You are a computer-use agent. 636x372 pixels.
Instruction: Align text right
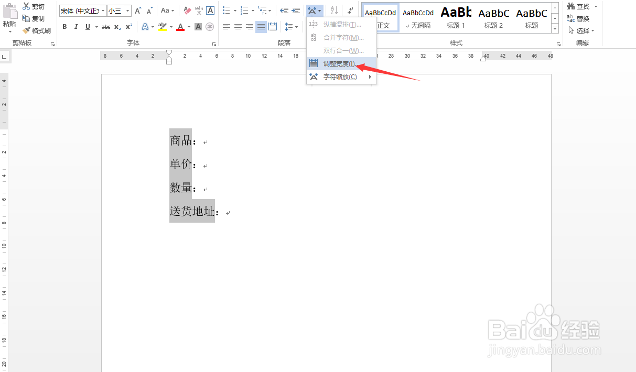click(x=250, y=27)
